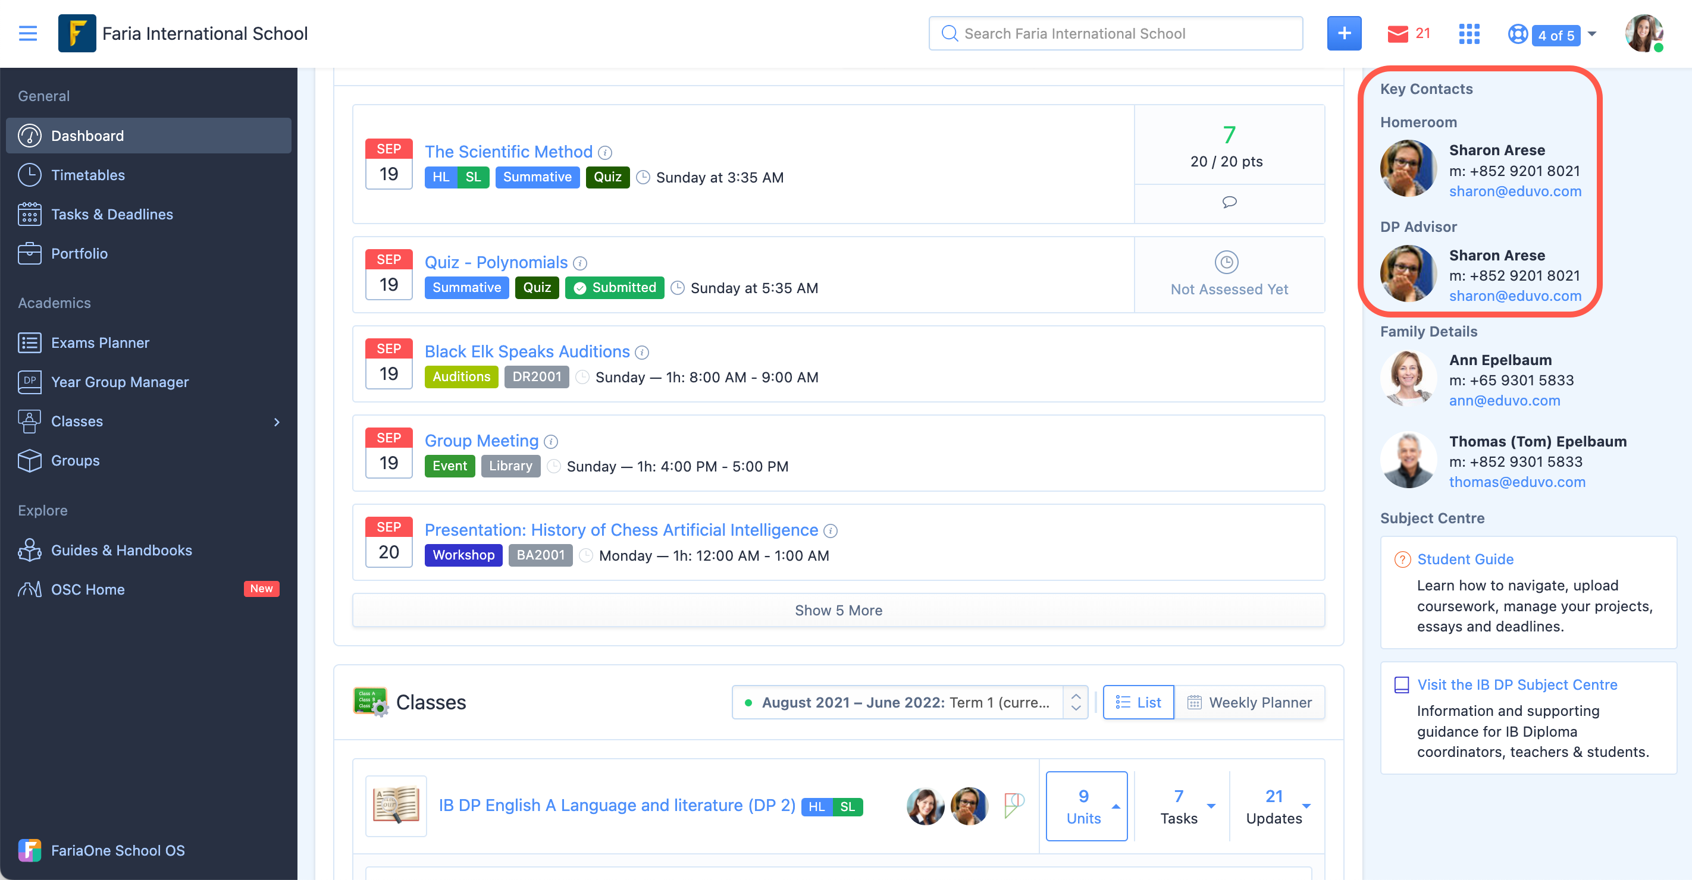The height and width of the screenshot is (880, 1692).
Task: Click DP Advisor sharon@eduvo.com email
Action: coord(1515,296)
